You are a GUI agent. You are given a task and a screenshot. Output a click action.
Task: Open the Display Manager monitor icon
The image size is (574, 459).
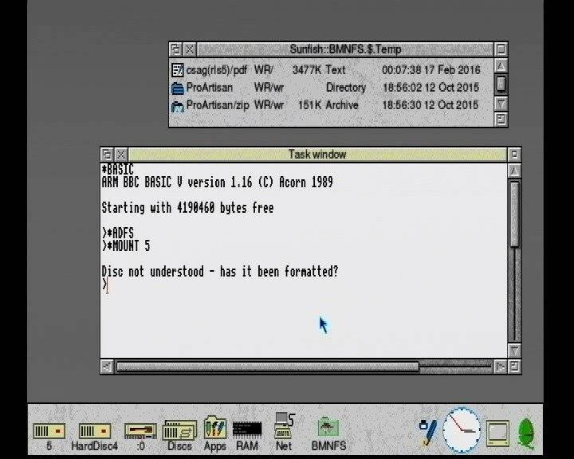[x=498, y=433]
